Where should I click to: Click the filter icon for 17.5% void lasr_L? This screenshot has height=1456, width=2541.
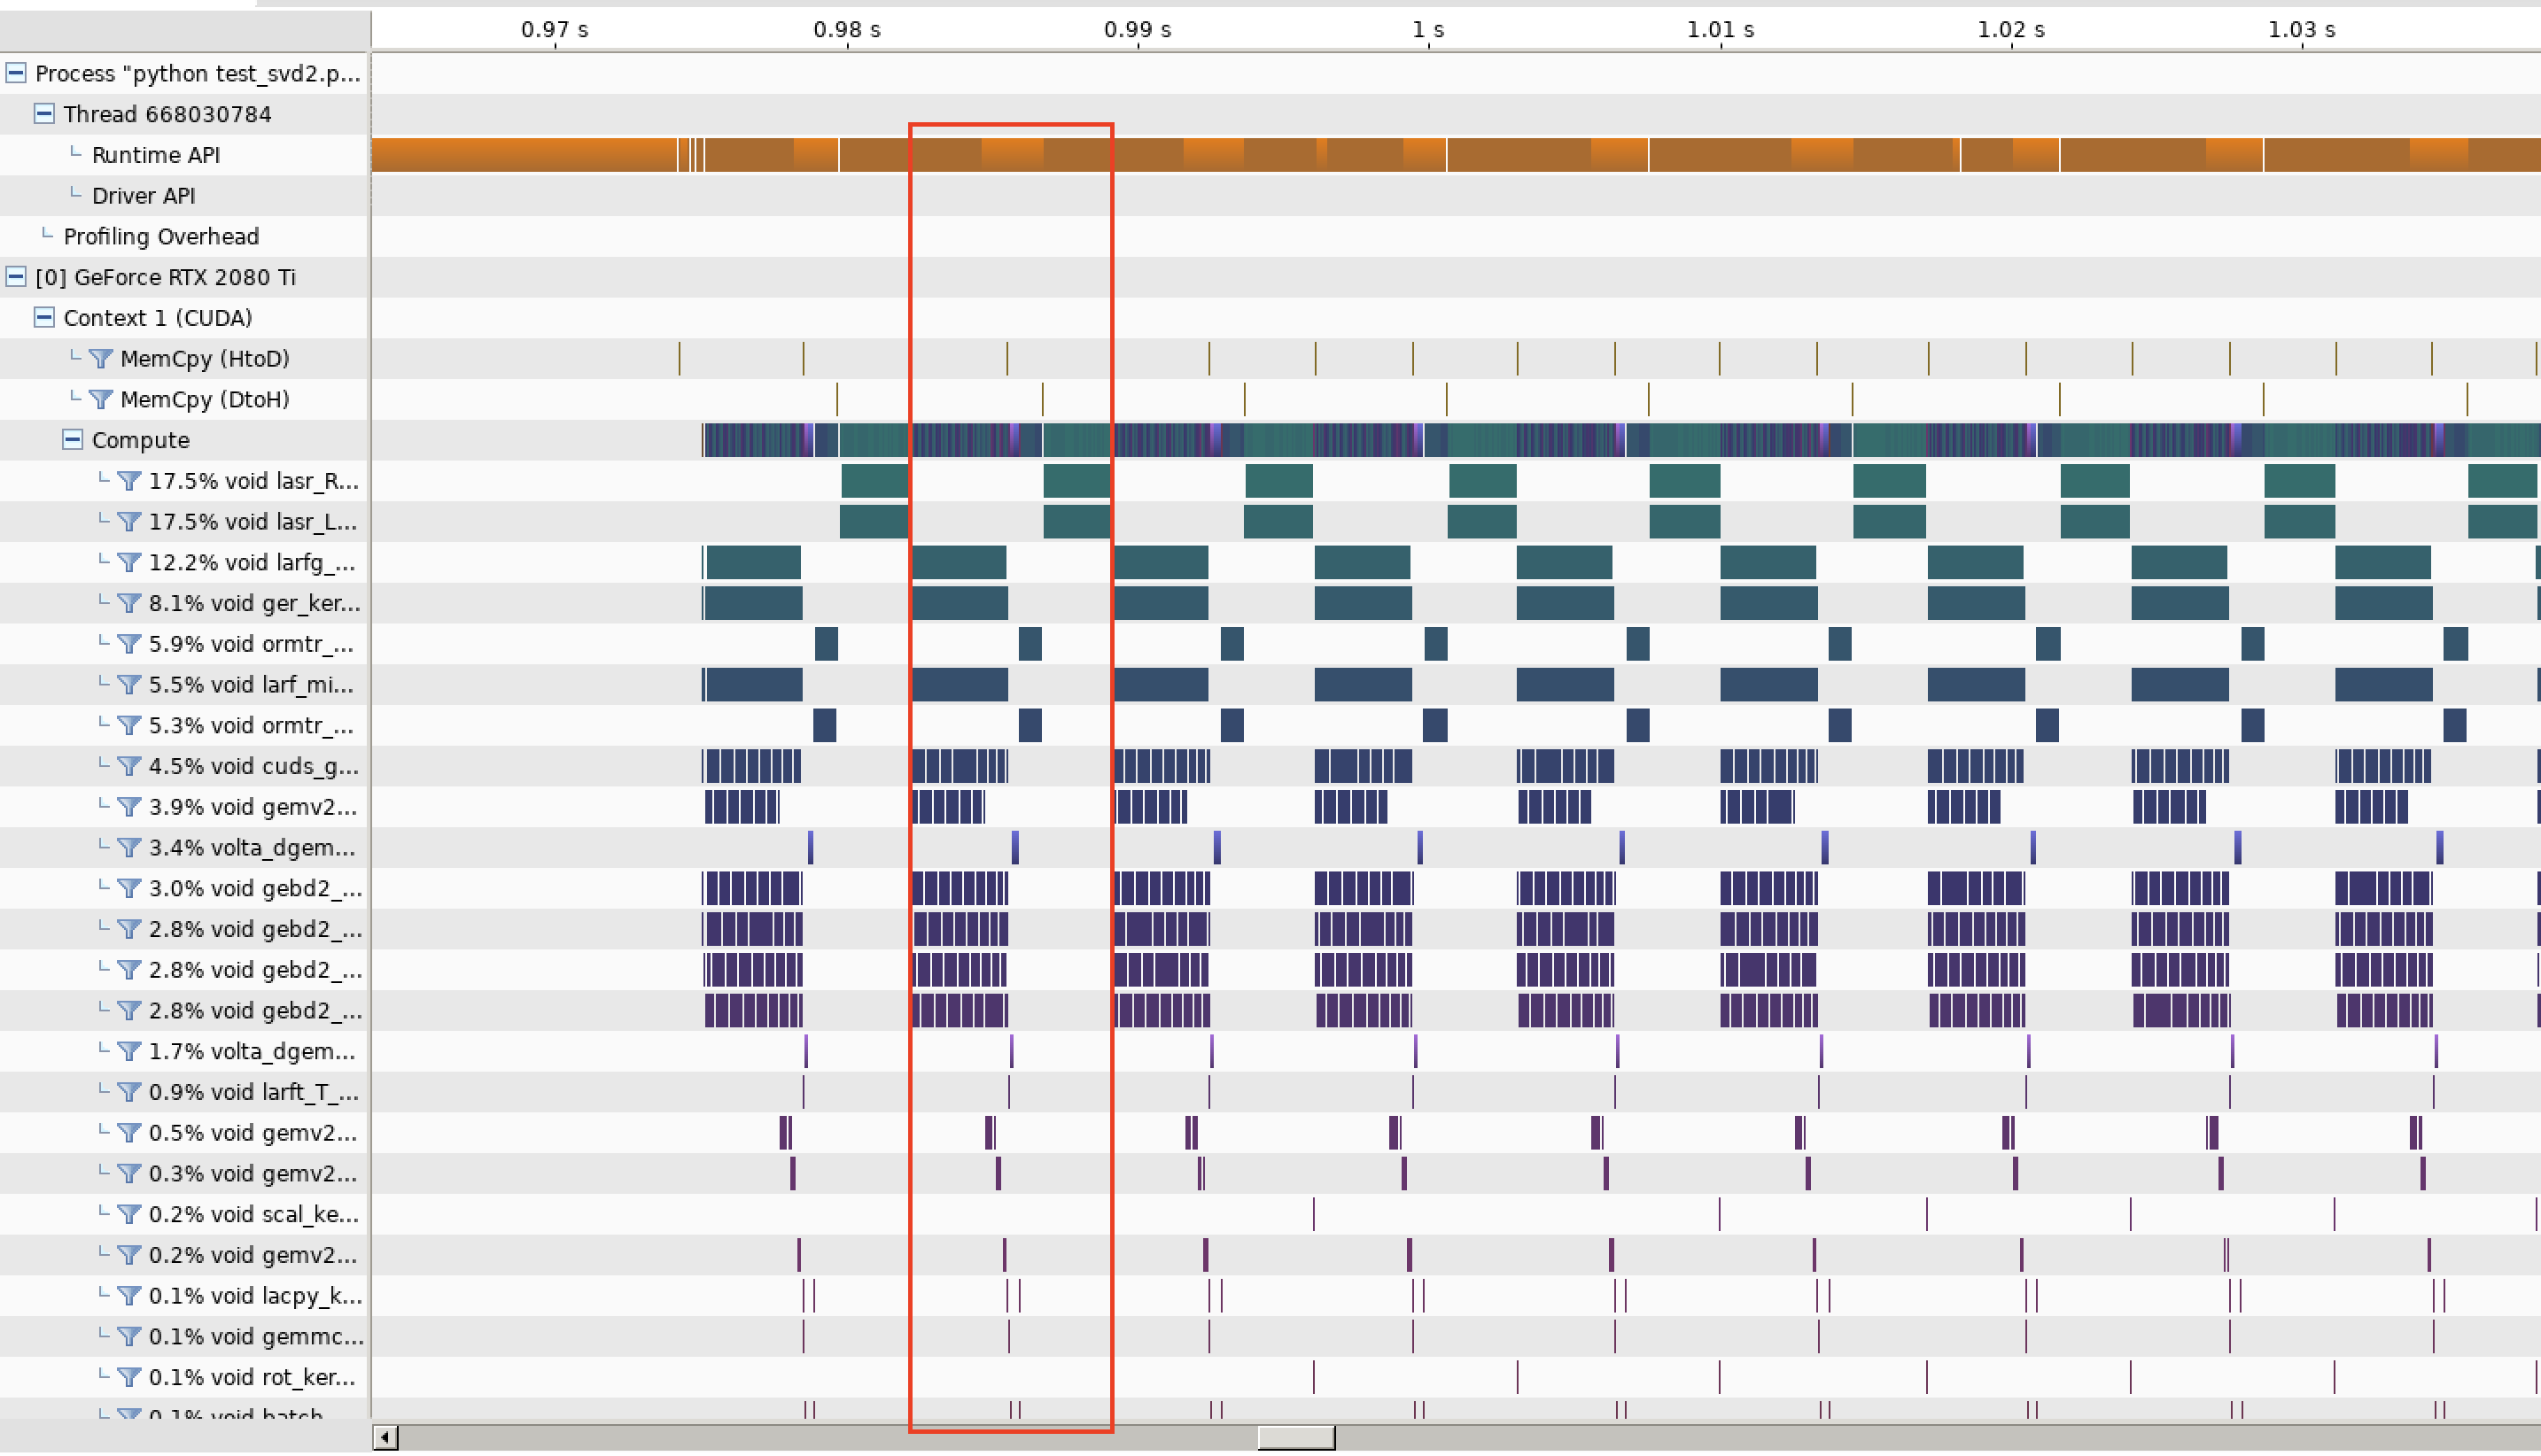click(128, 521)
